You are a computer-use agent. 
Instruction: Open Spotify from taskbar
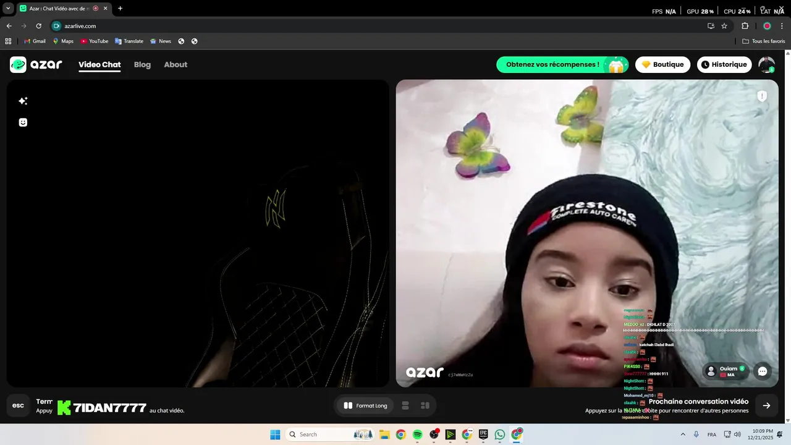click(417, 434)
